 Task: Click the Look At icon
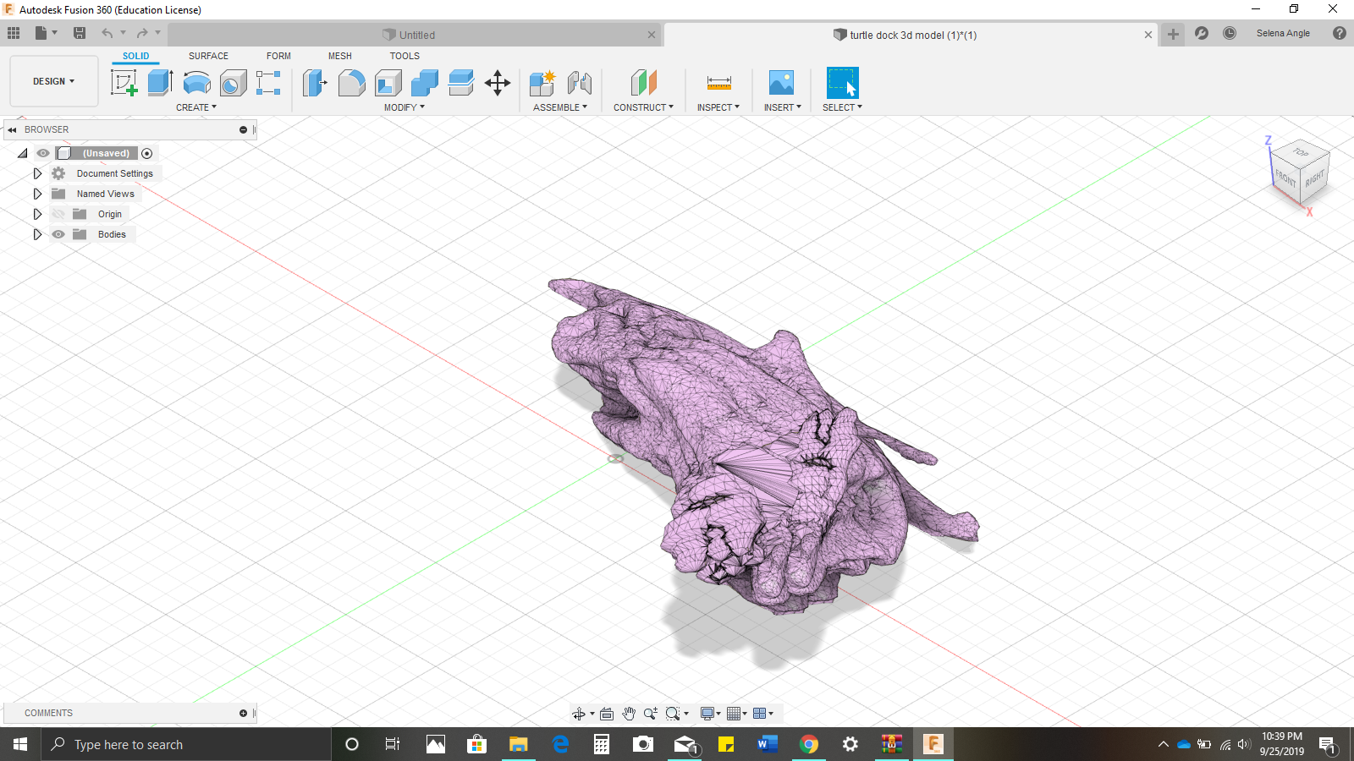[x=607, y=714]
